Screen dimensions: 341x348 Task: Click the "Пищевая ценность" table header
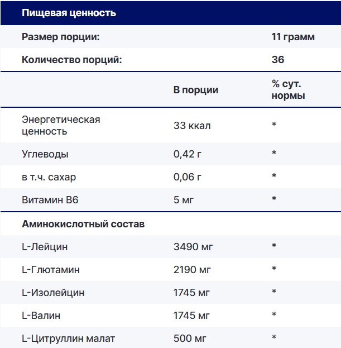click(69, 13)
